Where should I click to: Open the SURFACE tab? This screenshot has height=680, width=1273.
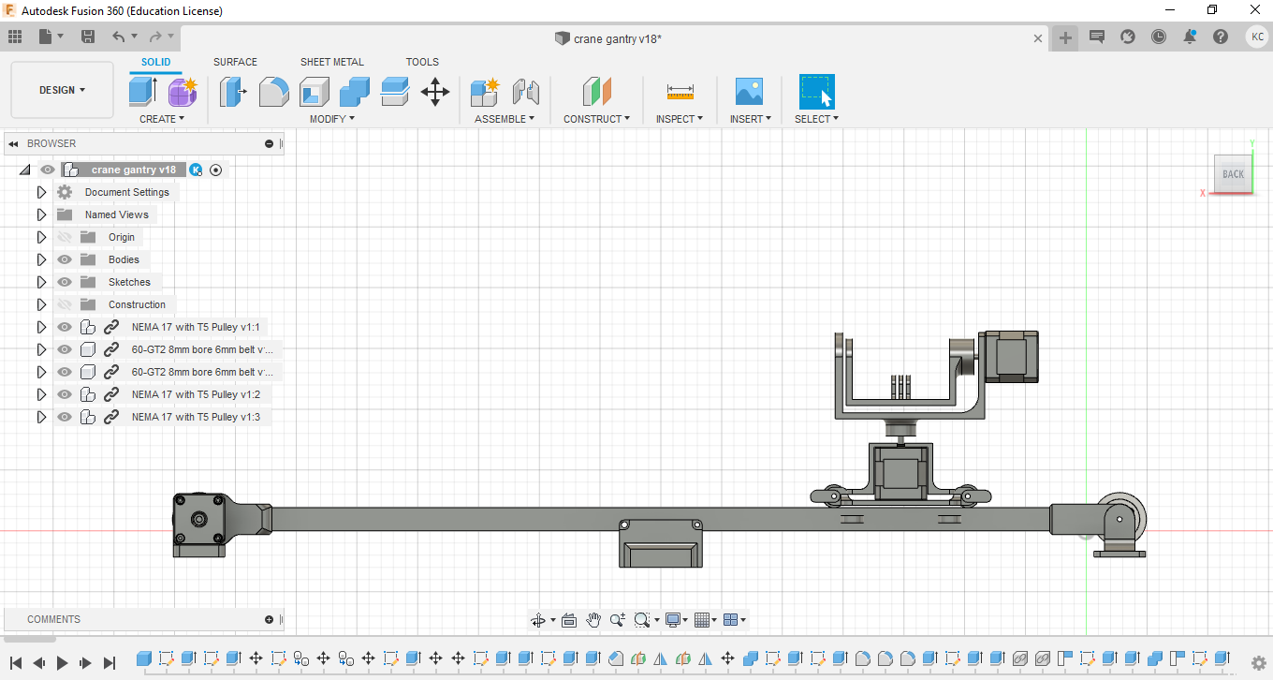click(x=235, y=62)
